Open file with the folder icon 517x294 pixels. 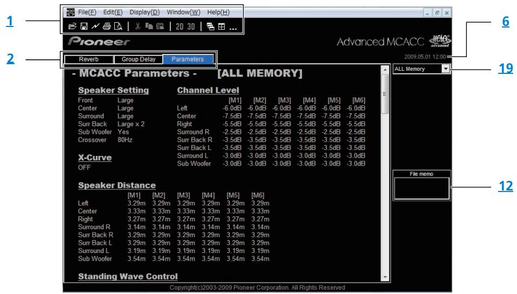click(x=72, y=26)
